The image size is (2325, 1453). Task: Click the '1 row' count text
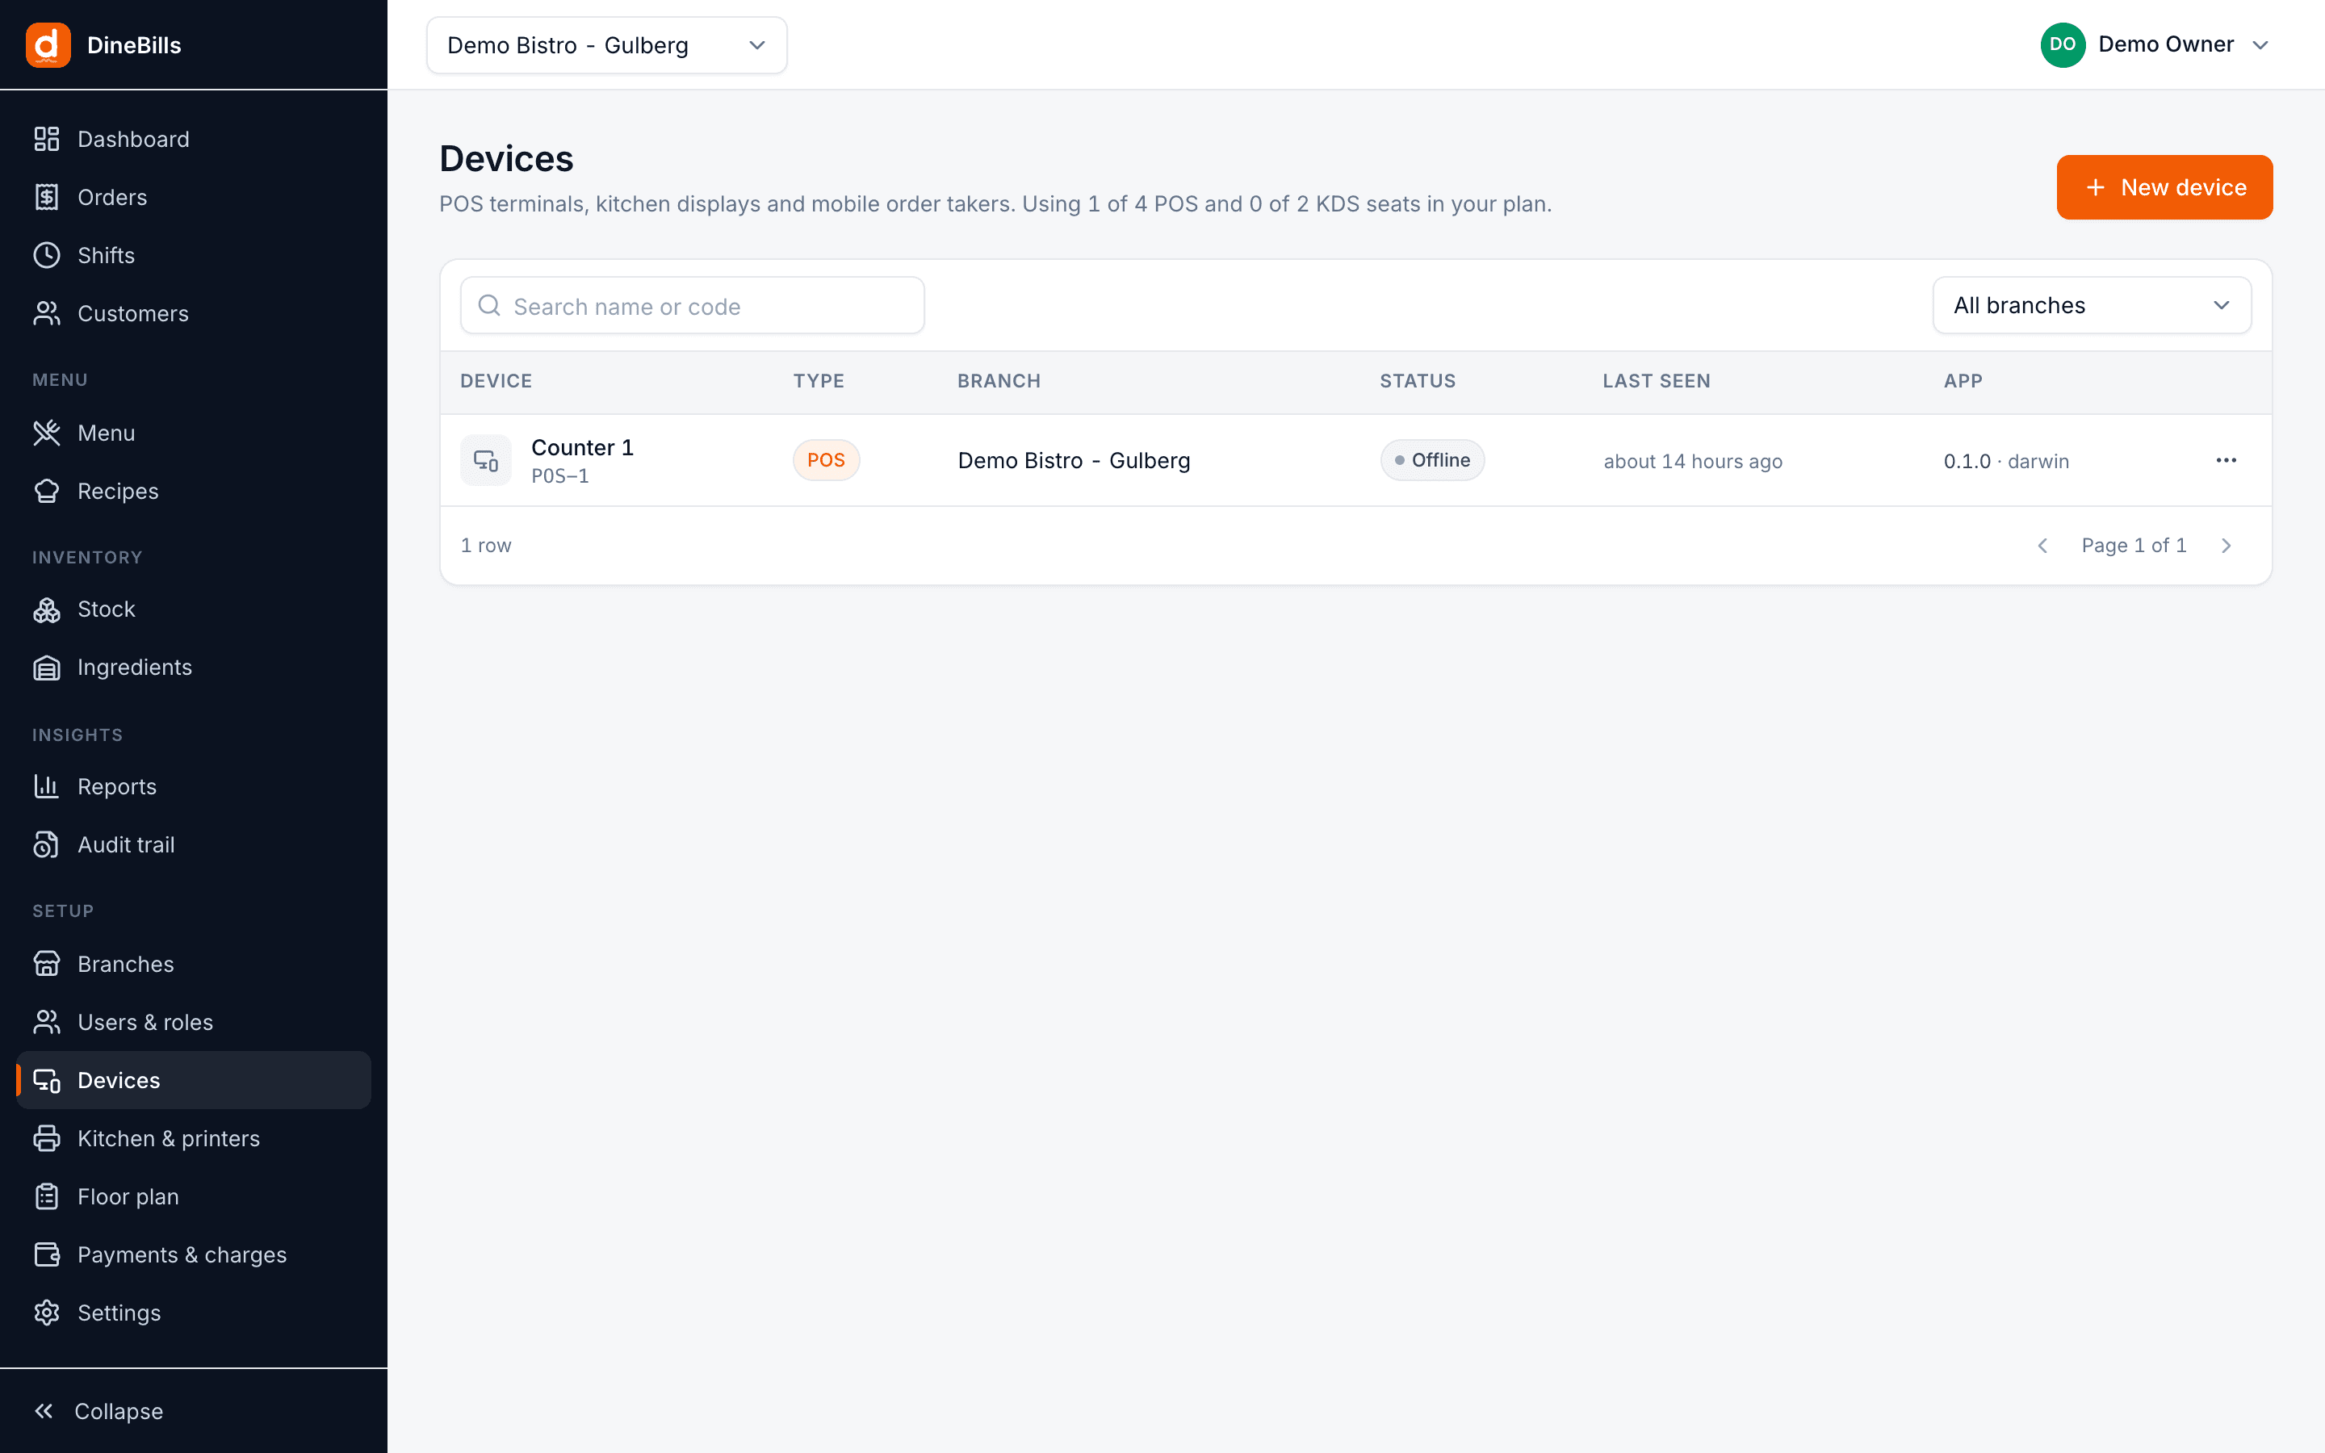click(x=486, y=546)
